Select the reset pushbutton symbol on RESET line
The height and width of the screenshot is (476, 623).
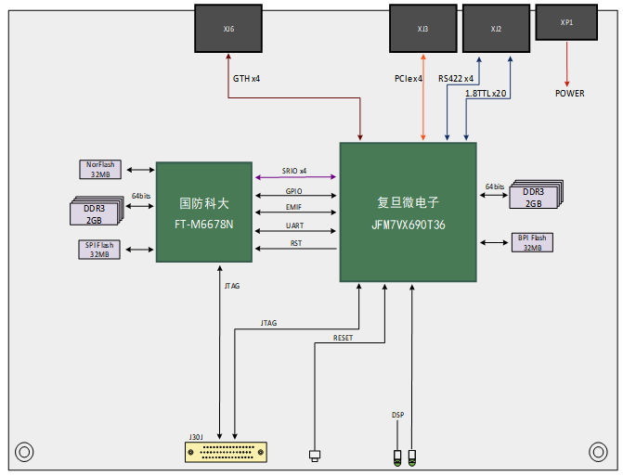(315, 456)
